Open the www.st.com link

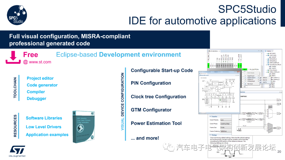(40, 62)
